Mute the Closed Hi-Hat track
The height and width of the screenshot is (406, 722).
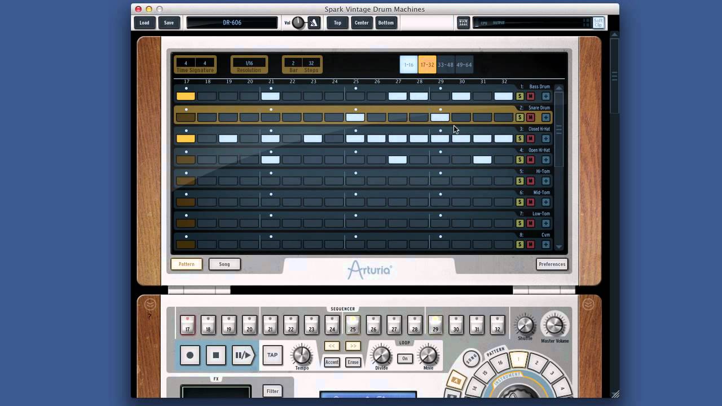[530, 139]
